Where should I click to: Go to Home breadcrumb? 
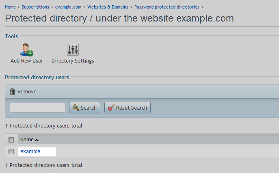10,7
